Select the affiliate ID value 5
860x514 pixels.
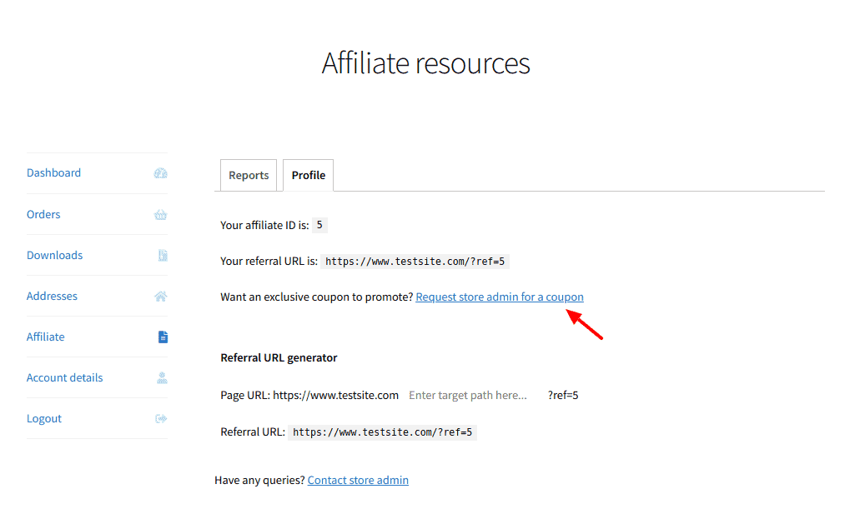click(x=319, y=225)
